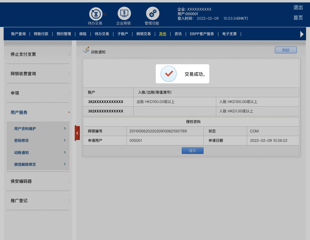
Task: Click the success checkmark icon
Action: pyautogui.click(x=168, y=74)
